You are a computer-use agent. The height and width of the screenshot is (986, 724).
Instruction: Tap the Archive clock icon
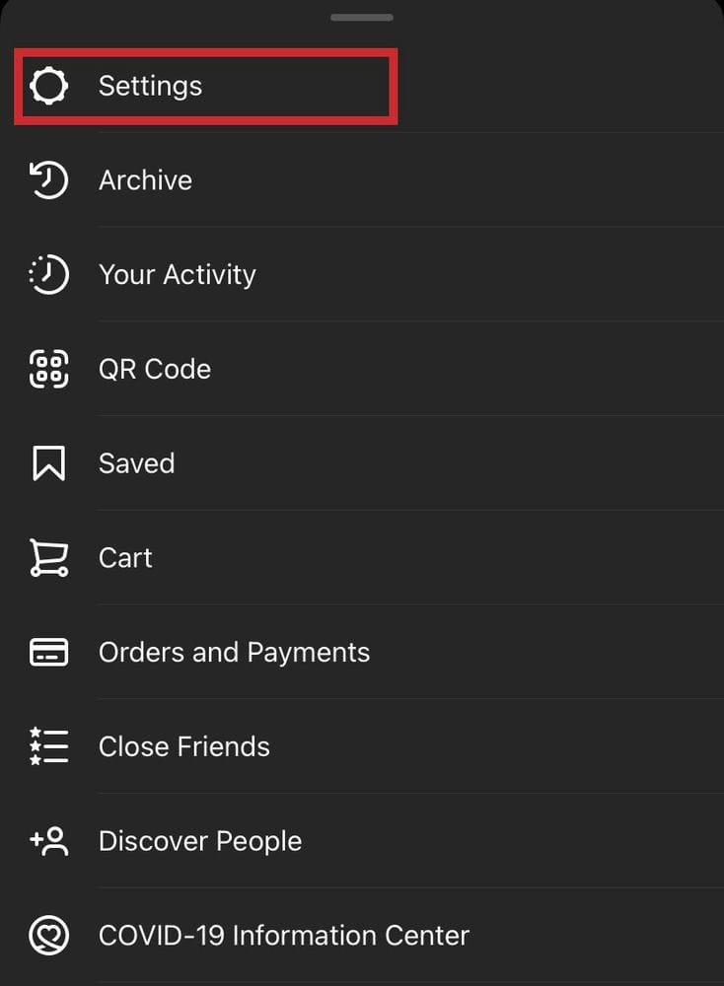tap(48, 180)
